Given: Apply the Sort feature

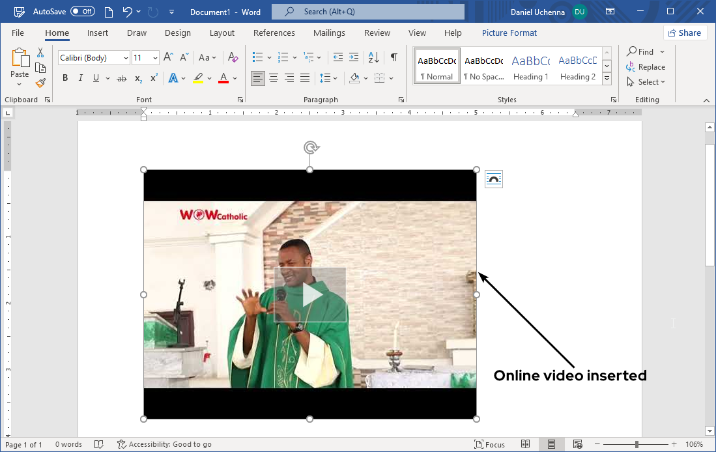Looking at the screenshot, I should pos(373,57).
